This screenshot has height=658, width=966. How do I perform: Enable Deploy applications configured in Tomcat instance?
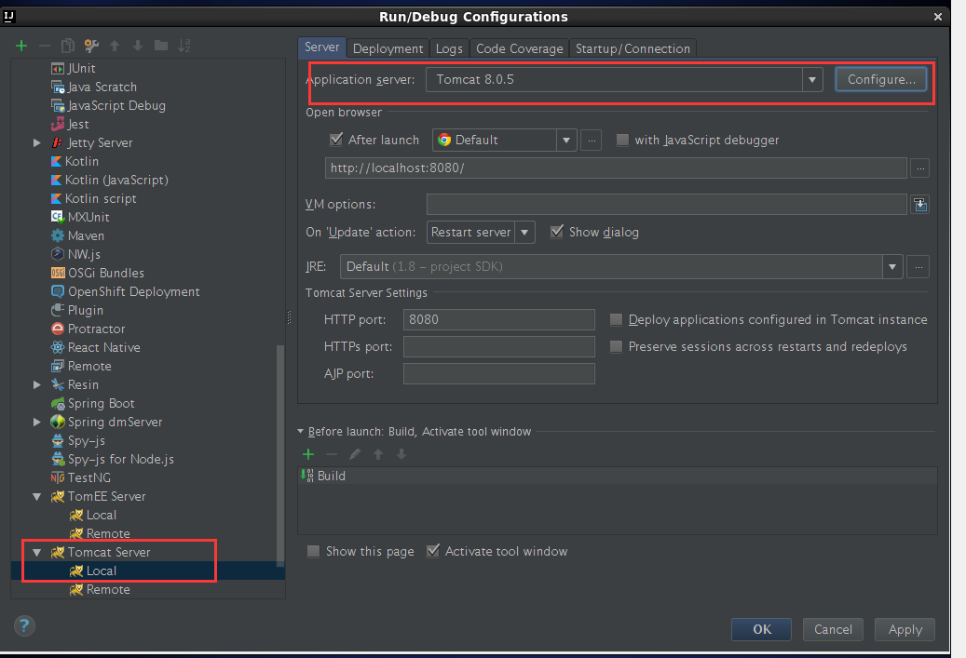(x=616, y=319)
